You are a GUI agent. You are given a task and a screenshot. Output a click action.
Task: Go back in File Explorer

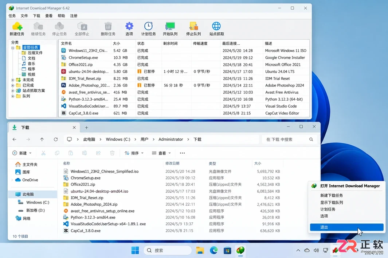(x=14, y=140)
